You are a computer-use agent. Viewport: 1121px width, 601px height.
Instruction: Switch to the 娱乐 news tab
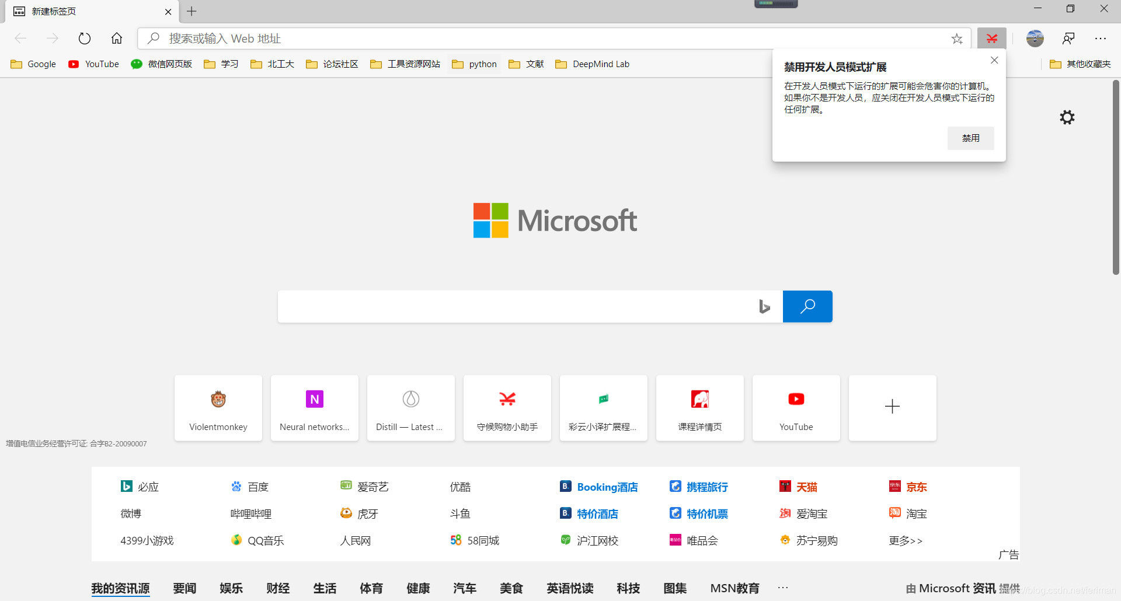pyautogui.click(x=231, y=588)
